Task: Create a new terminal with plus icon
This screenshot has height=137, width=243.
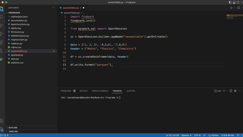Action: 224,91
